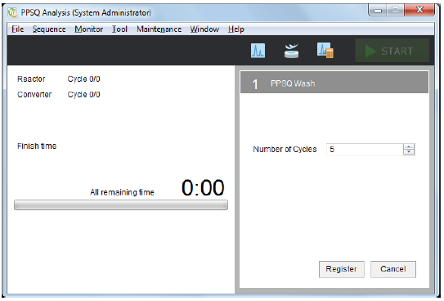The height and width of the screenshot is (301, 444).
Task: Open the Maintenance menu
Action: [159, 29]
